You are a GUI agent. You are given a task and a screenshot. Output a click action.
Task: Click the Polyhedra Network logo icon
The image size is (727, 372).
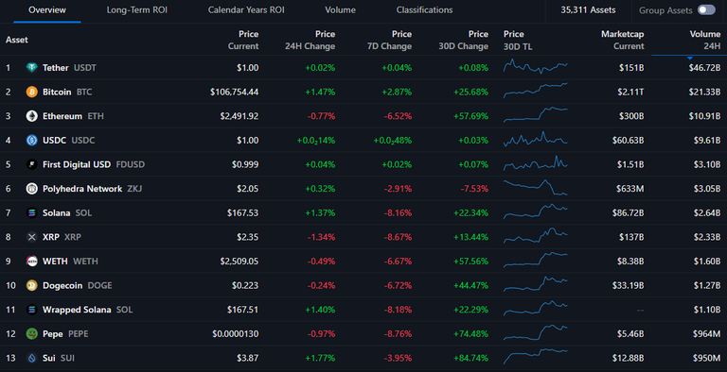(x=31, y=188)
